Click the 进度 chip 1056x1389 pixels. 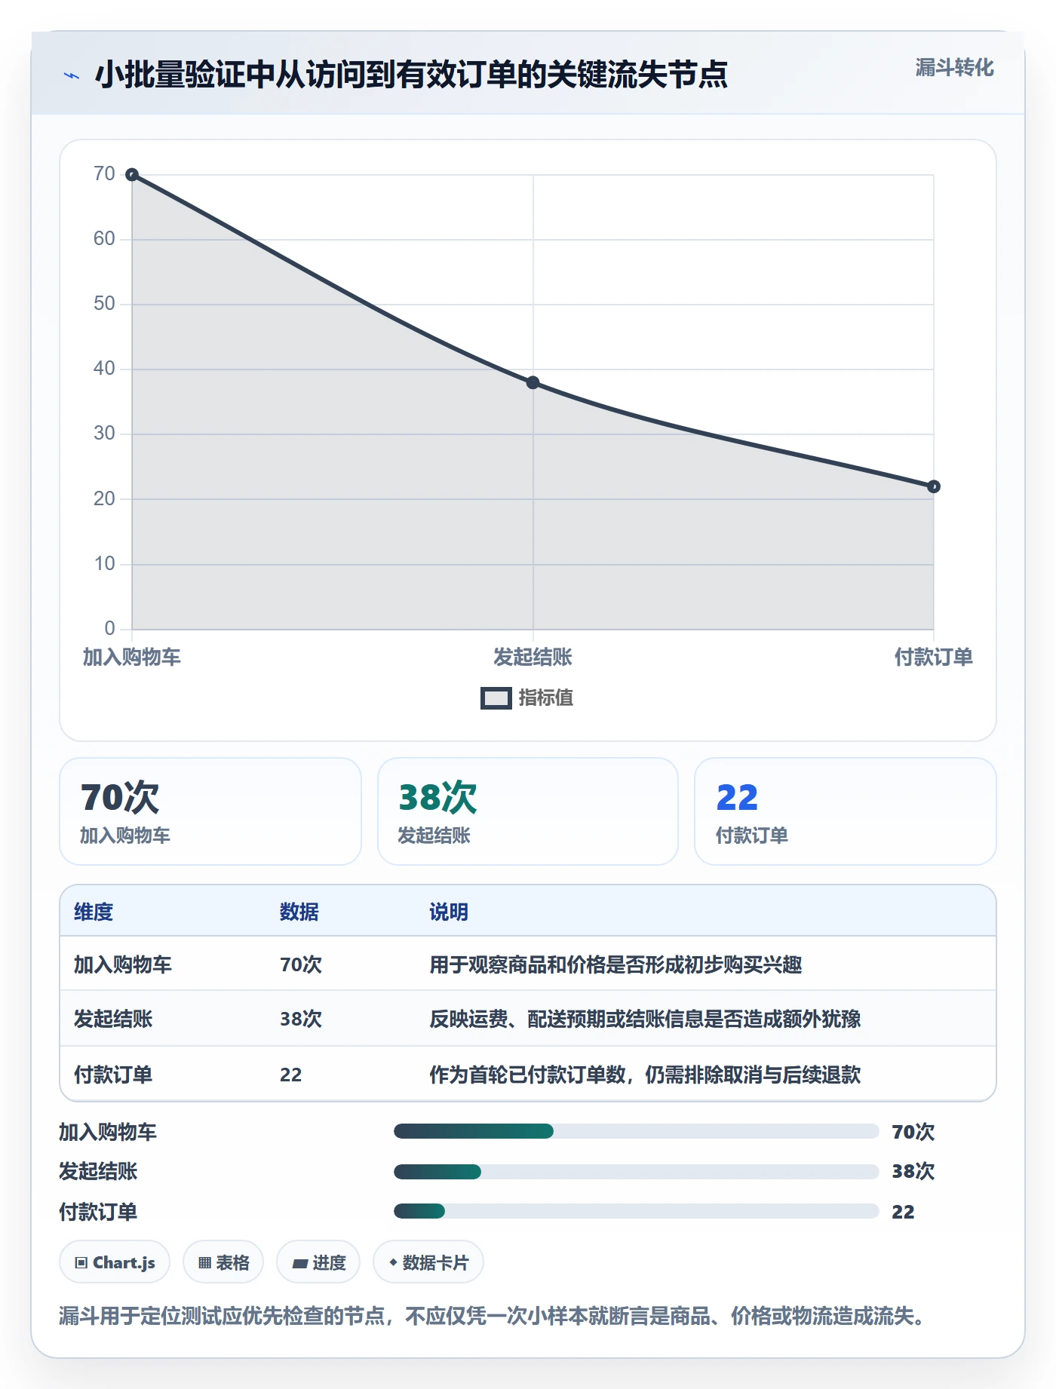point(318,1262)
